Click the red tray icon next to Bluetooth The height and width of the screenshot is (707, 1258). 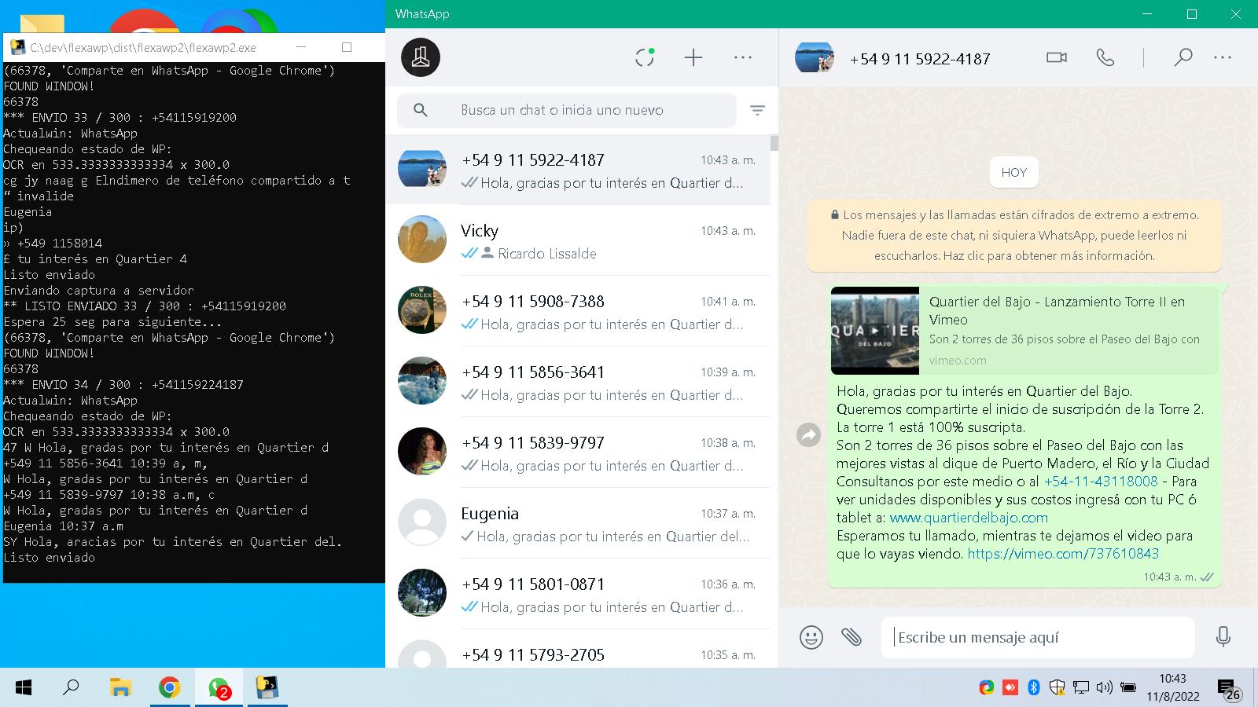1010,687
